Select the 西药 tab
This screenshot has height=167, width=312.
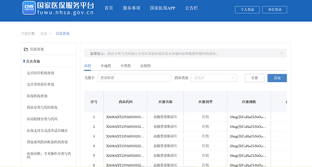coord(88,66)
